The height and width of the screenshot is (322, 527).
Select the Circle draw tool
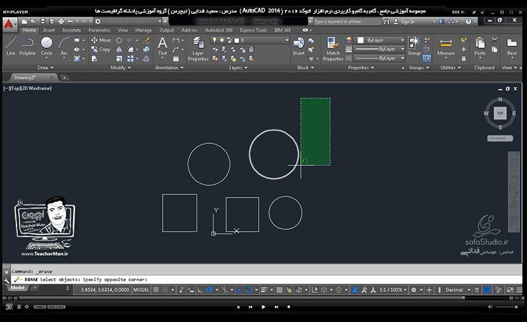pos(46,46)
